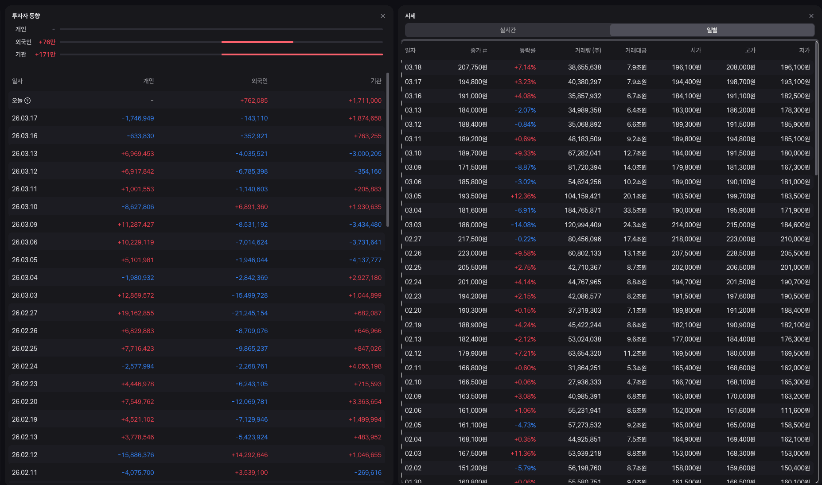This screenshot has width=822, height=485.
Task: Click the help icon next to 오늘
Action: pyautogui.click(x=27, y=101)
